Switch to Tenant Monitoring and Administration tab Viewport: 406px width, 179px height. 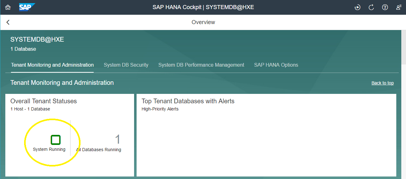(x=52, y=65)
